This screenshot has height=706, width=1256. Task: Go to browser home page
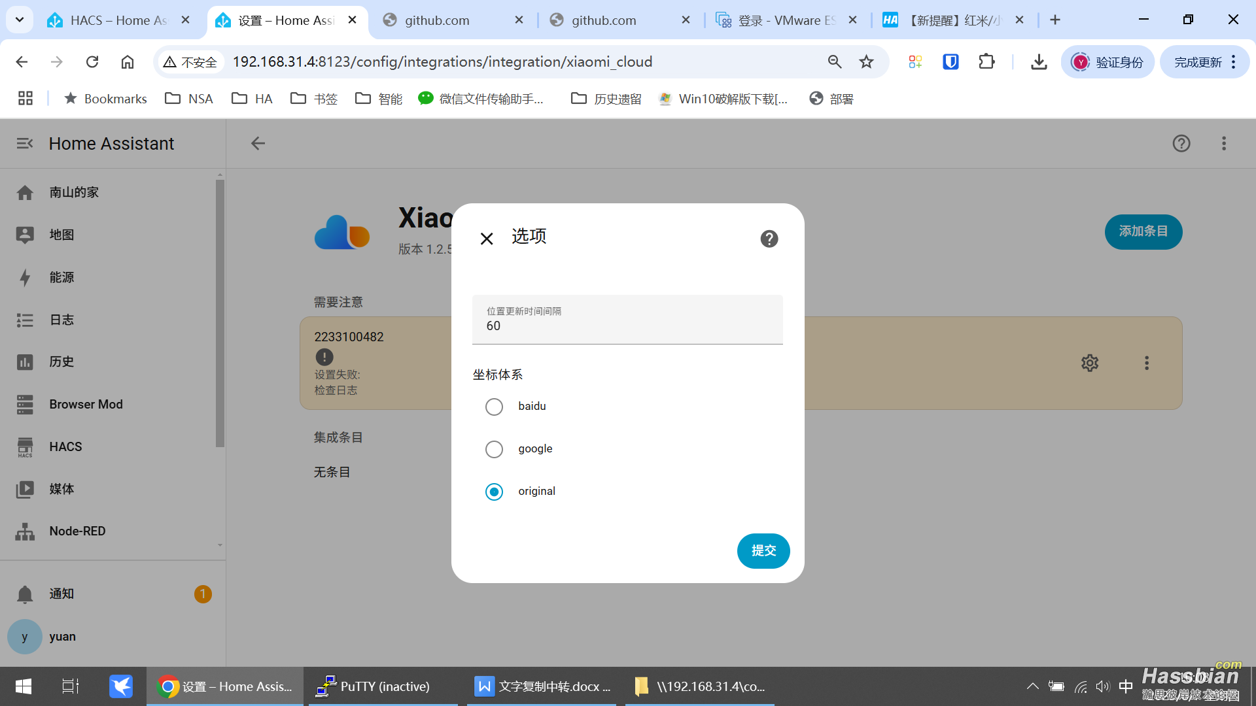tap(128, 61)
